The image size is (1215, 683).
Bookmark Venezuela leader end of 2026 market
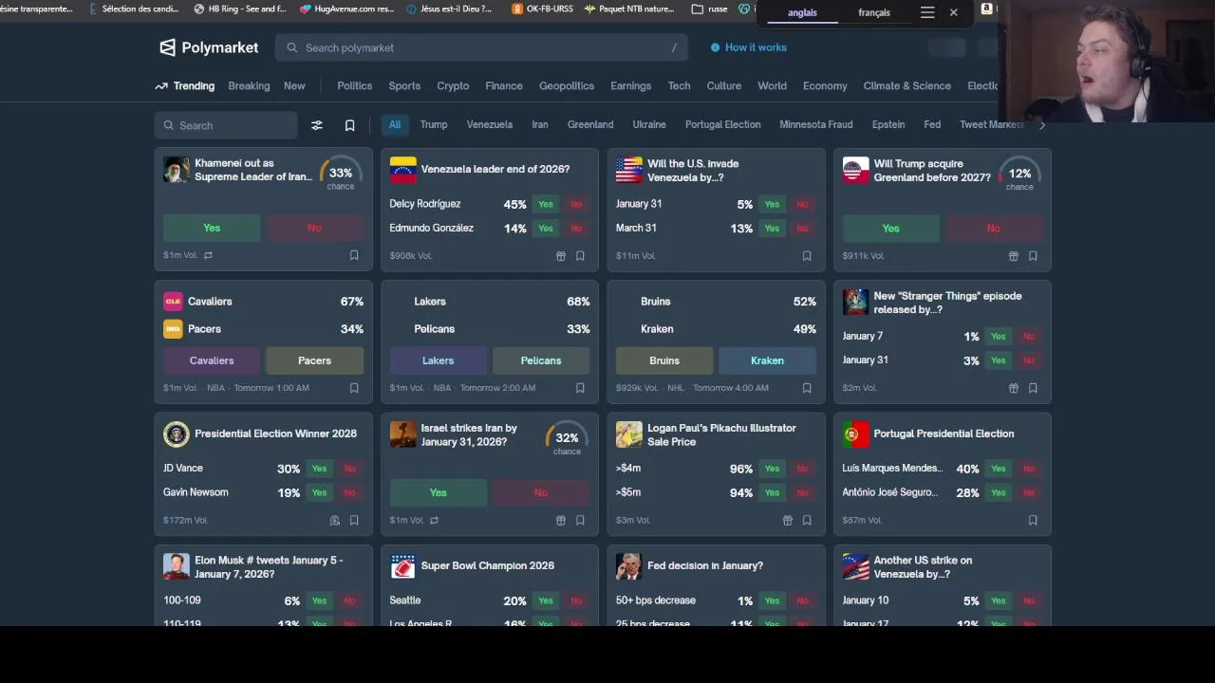tap(580, 256)
